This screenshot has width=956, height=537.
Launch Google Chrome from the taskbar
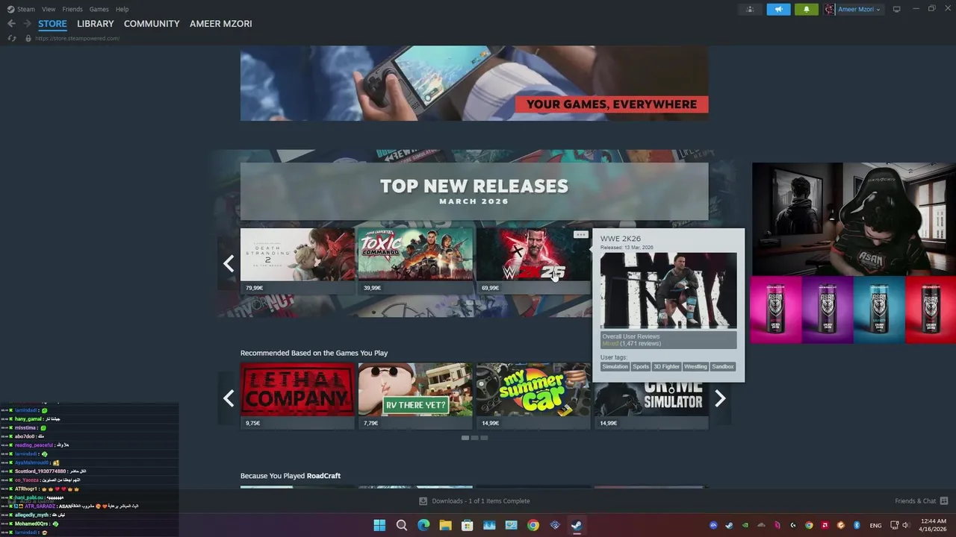[533, 525]
